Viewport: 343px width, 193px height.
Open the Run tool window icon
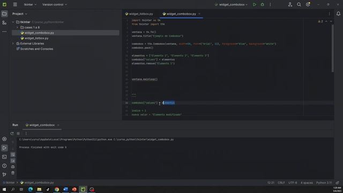(4, 148)
